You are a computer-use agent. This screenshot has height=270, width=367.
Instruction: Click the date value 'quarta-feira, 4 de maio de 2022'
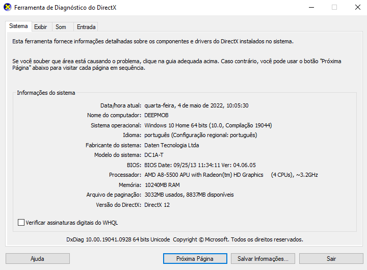pyautogui.click(x=184, y=105)
